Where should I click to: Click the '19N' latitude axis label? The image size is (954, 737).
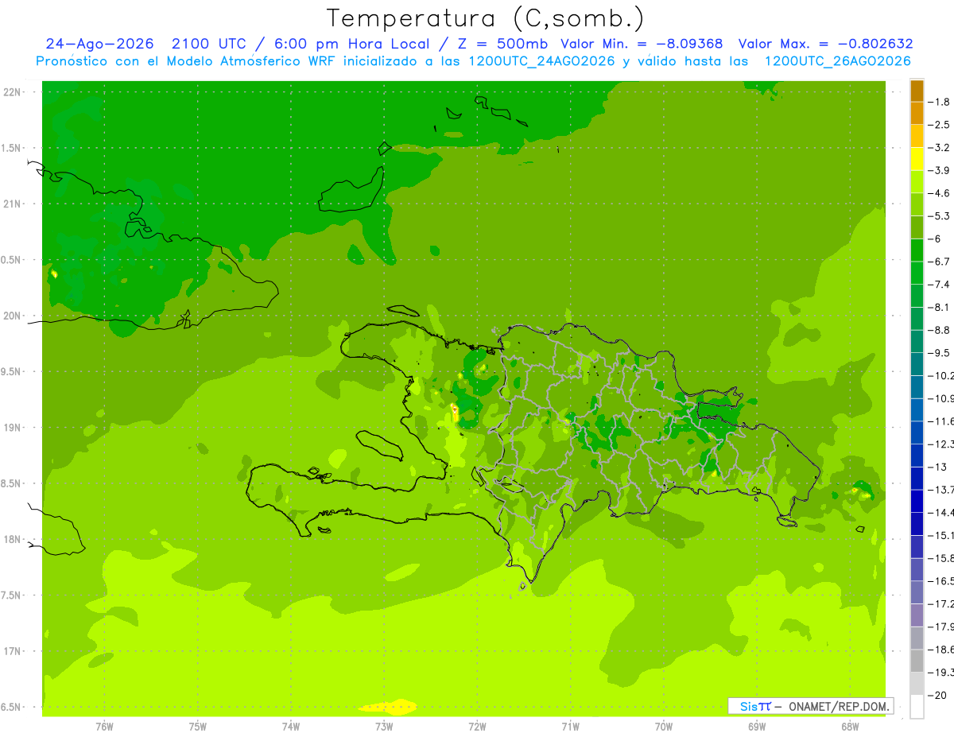pos(14,428)
